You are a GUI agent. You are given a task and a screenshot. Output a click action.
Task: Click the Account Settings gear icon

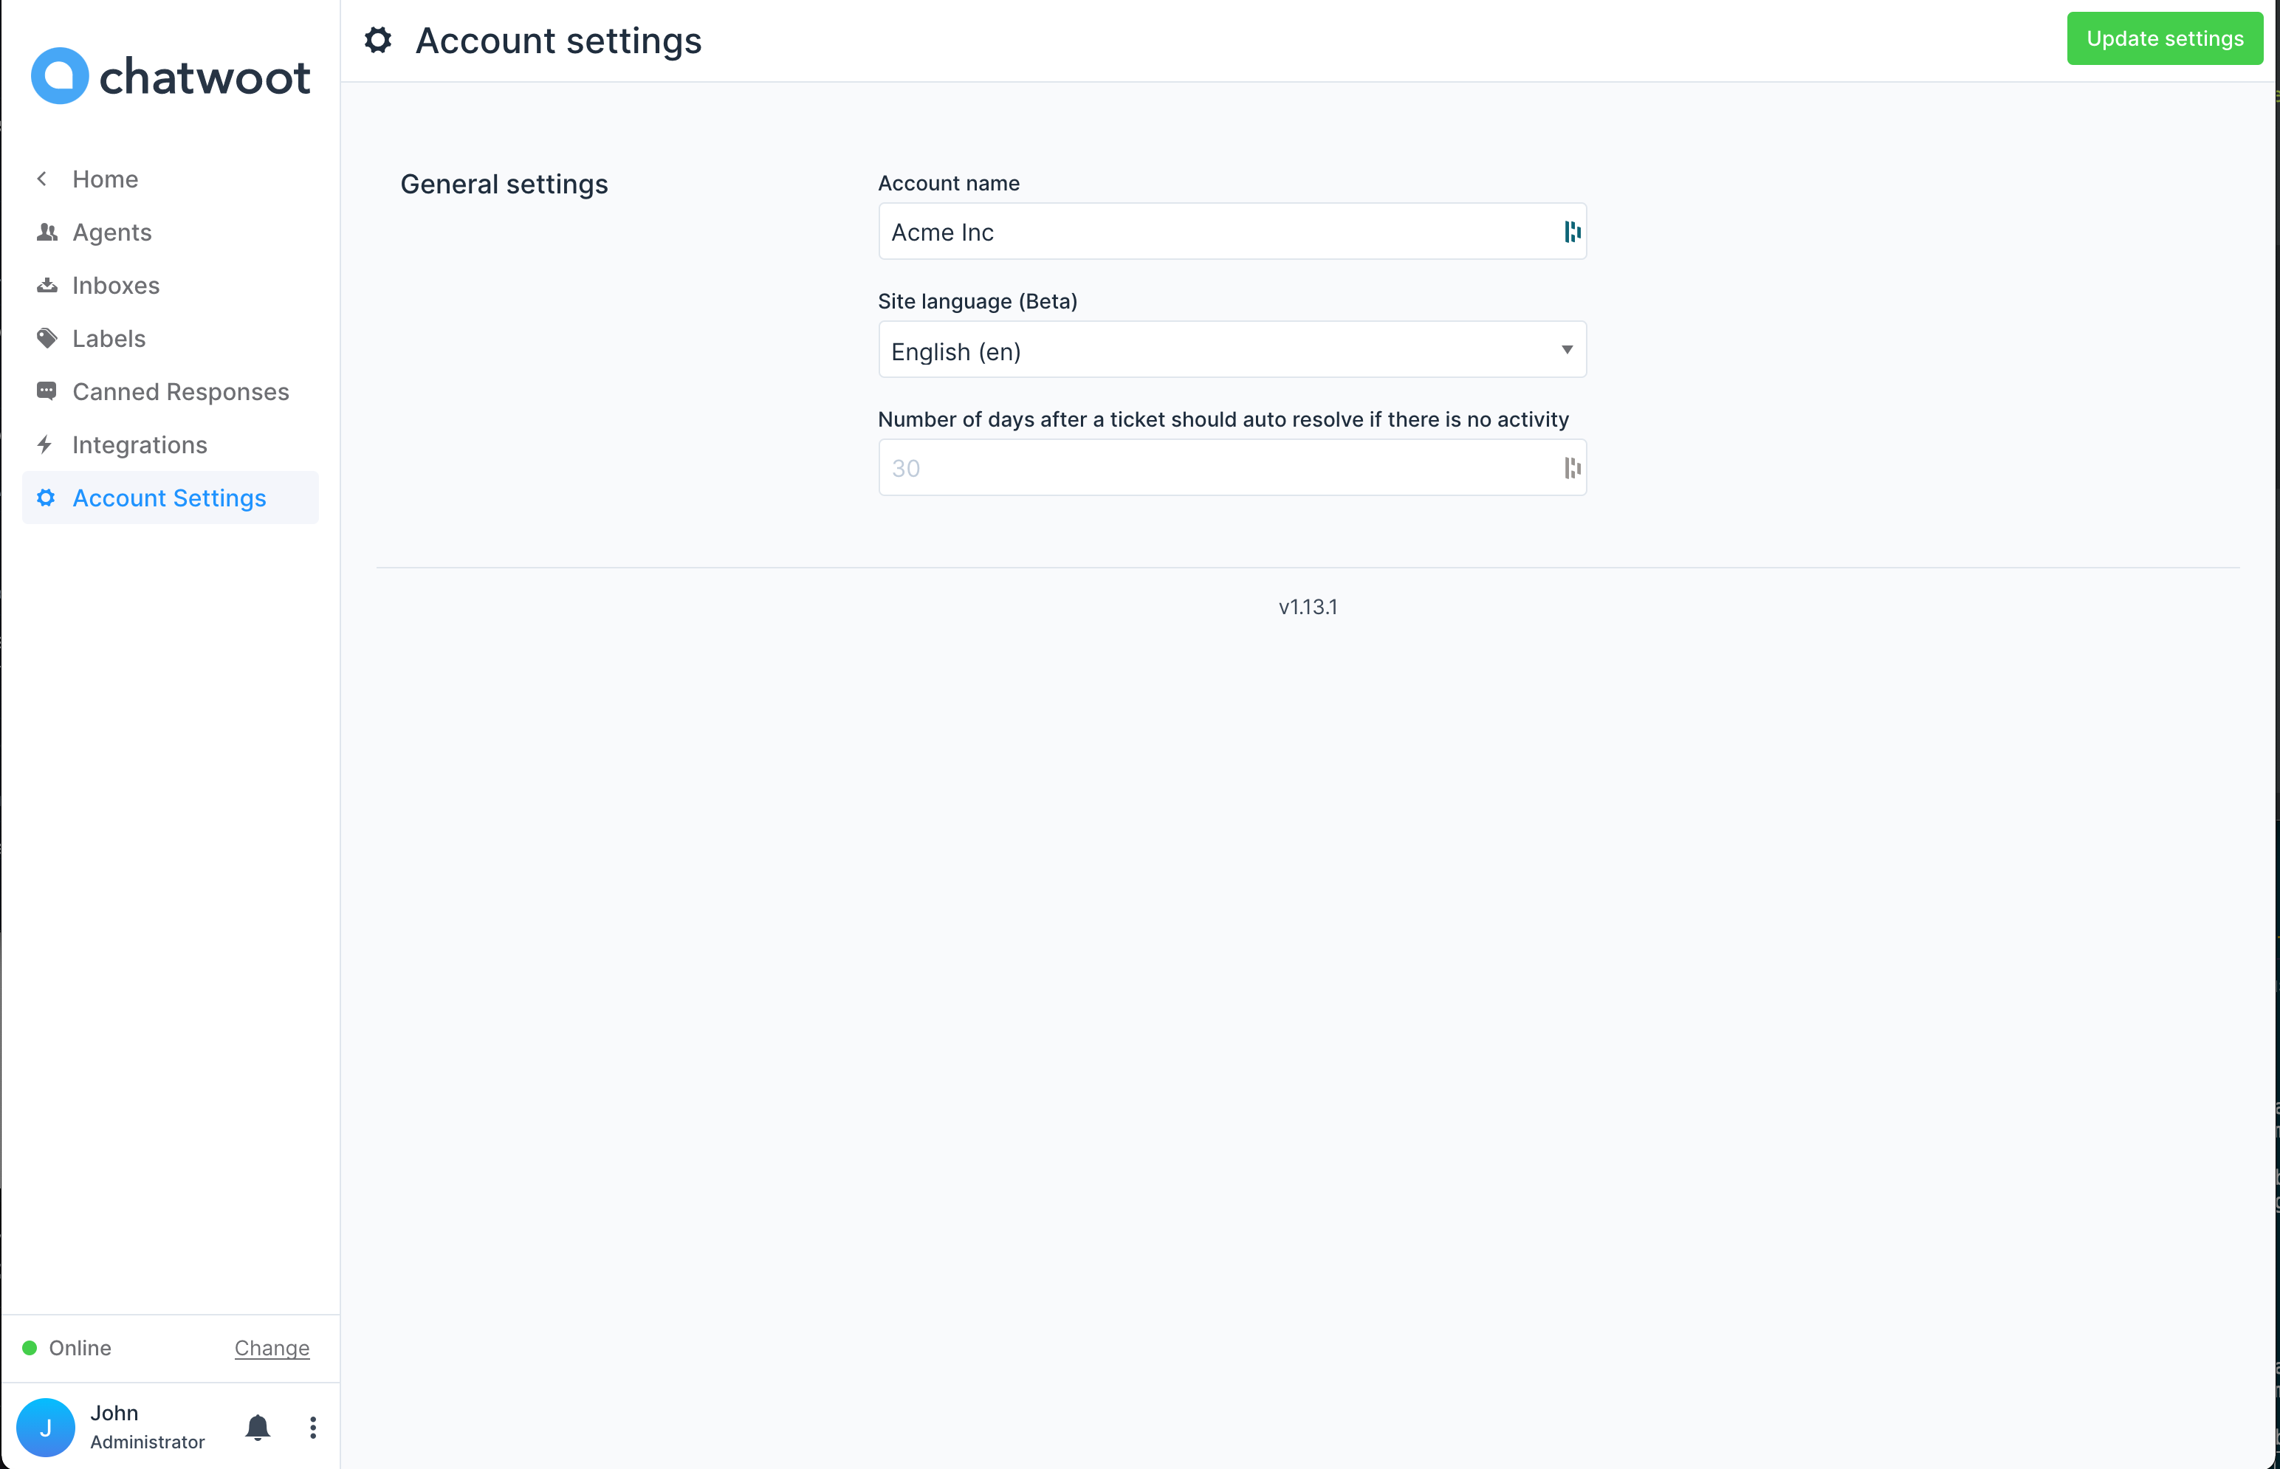coord(47,498)
